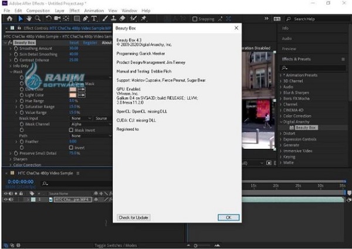
Task: Select the Unified Camera tool
Action: (x=57, y=19)
